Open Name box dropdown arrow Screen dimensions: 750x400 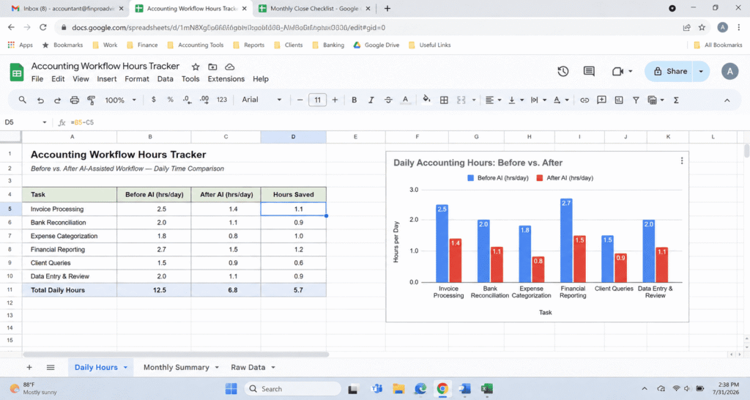click(x=45, y=122)
